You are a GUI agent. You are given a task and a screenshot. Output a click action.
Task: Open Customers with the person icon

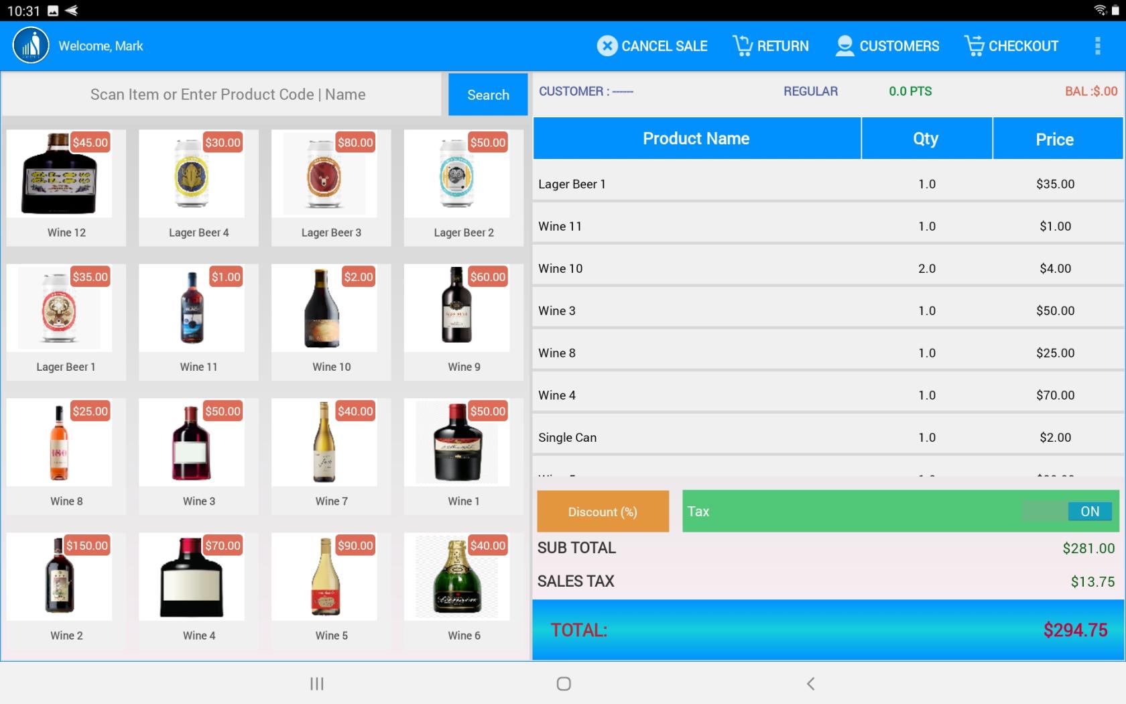tap(844, 46)
